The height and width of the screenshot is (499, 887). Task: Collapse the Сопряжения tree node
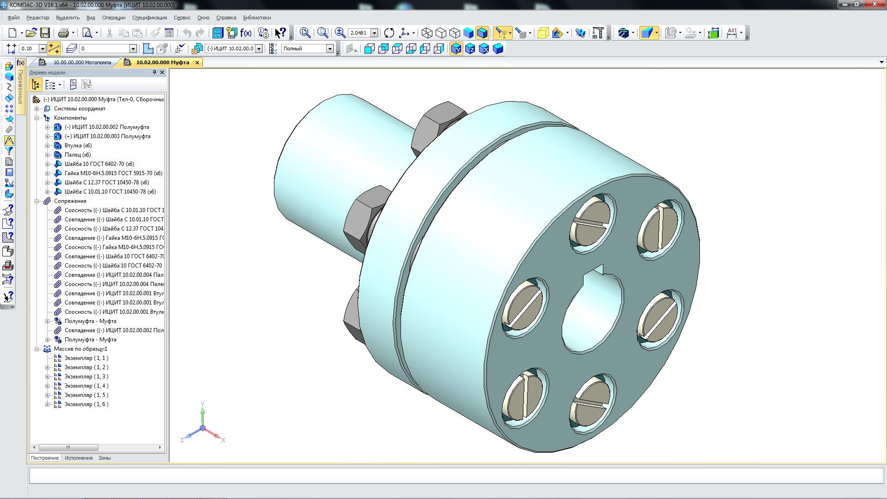[36, 201]
